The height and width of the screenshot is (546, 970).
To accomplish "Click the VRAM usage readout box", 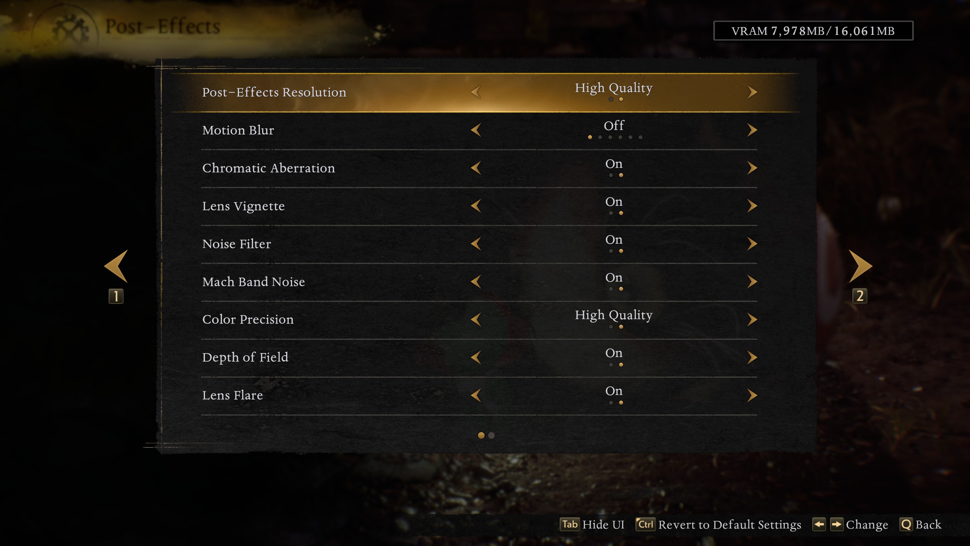I will click(813, 31).
